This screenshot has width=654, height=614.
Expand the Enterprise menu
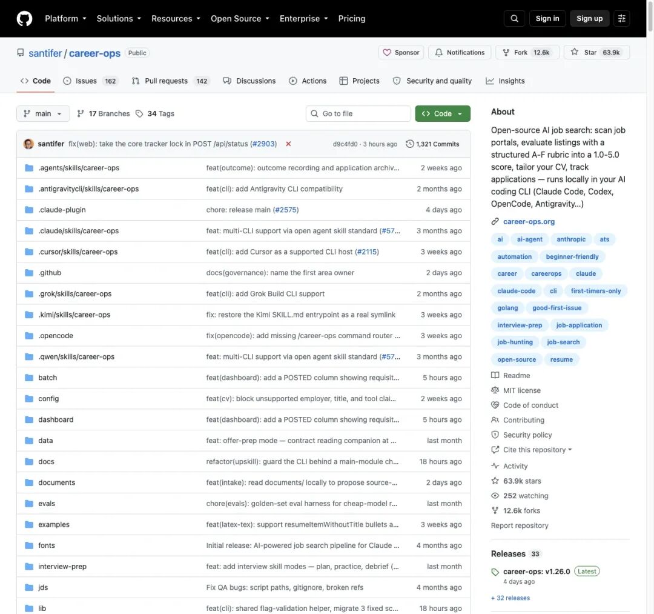(303, 18)
